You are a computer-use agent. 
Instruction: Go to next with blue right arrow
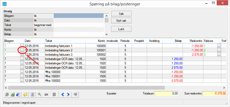click(x=68, y=94)
